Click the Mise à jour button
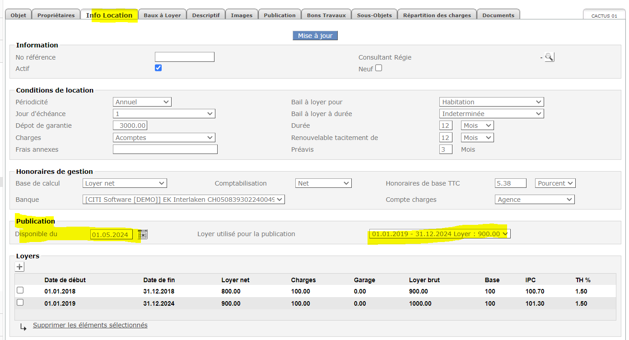 tap(315, 36)
